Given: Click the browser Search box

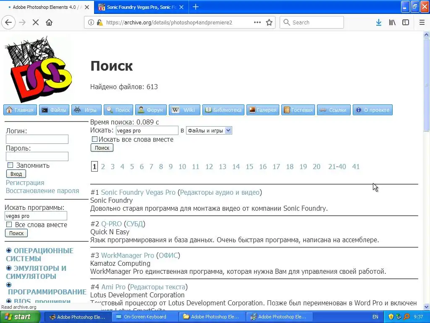Looking at the screenshot, I should click(312, 23).
